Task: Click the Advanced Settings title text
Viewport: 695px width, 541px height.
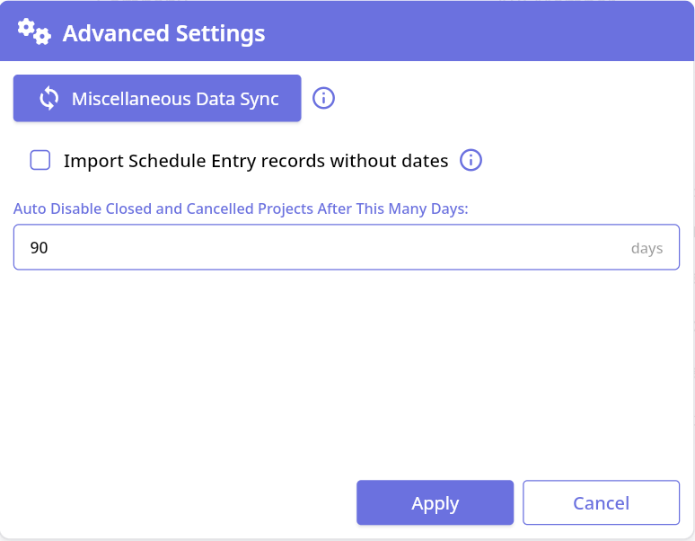Action: pos(163,34)
